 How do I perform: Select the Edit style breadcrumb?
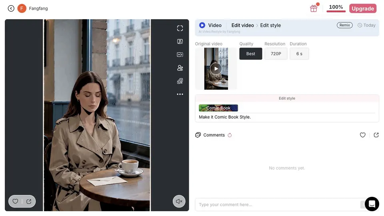[270, 25]
